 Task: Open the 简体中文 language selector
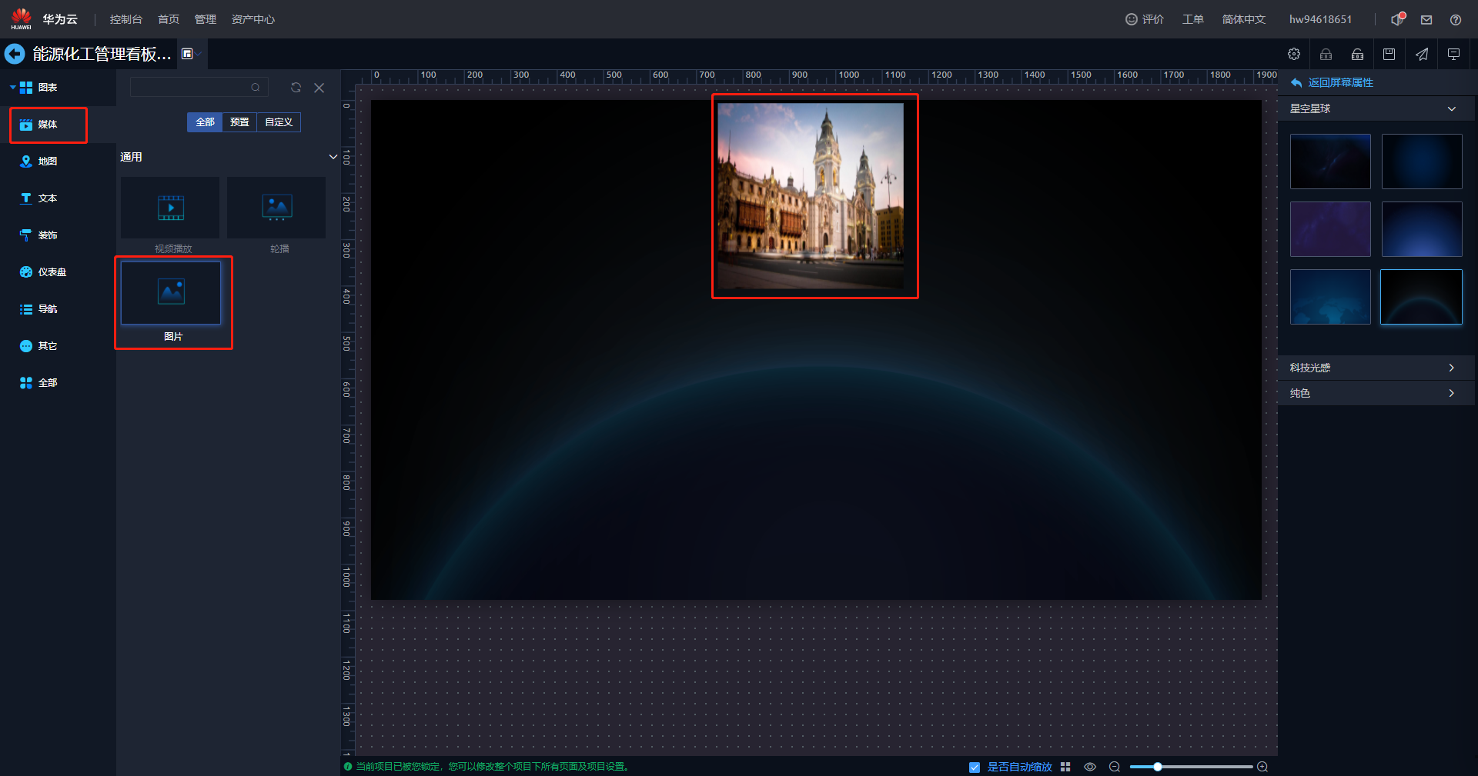[x=1244, y=19]
